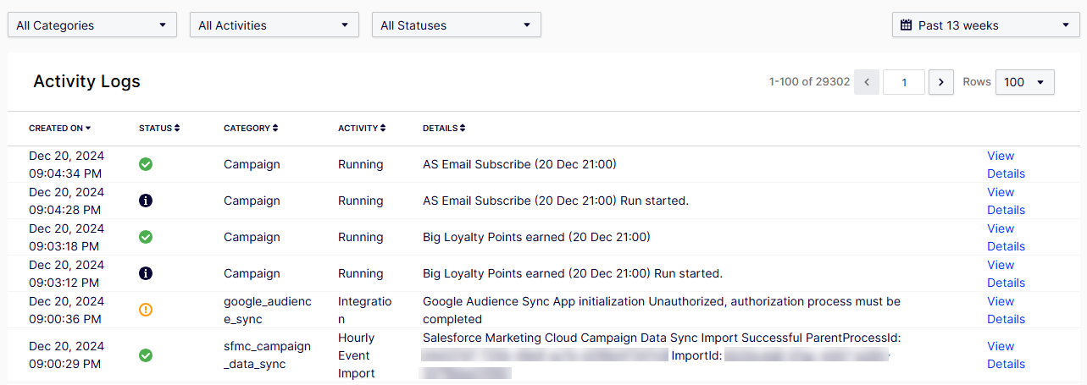Click green check icon for Big Loyalty Points earned

click(146, 237)
